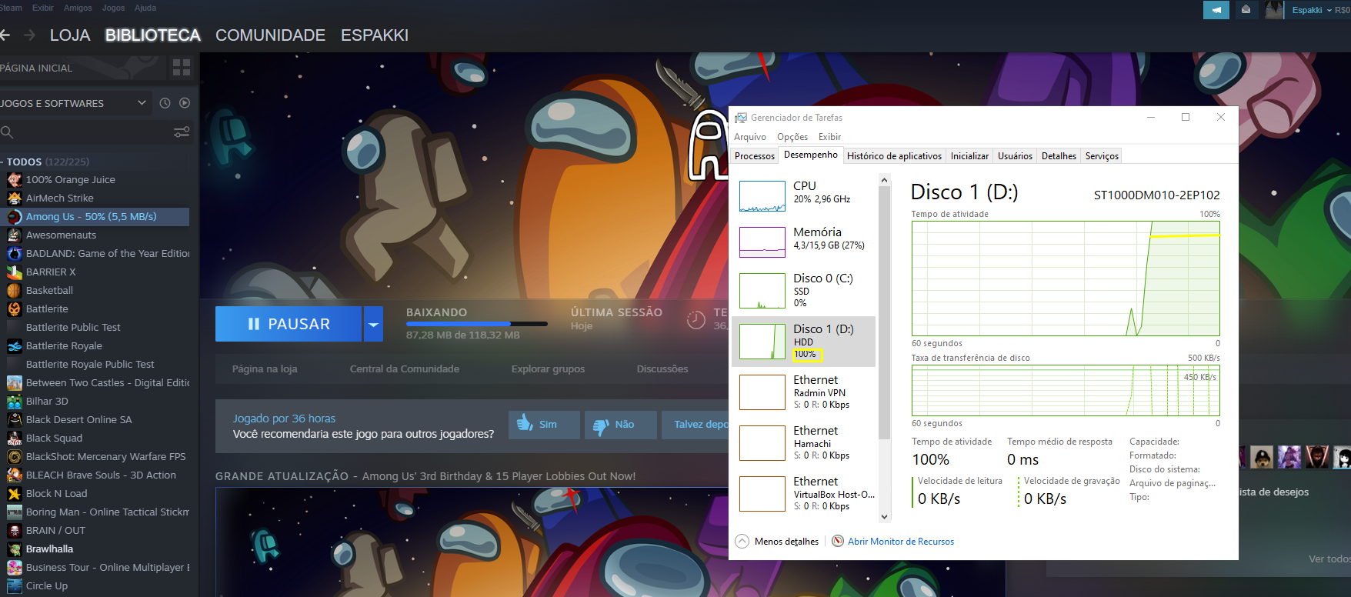Click the PÁGINA INICIAL library home button
The width and height of the screenshot is (1351, 597).
83,68
